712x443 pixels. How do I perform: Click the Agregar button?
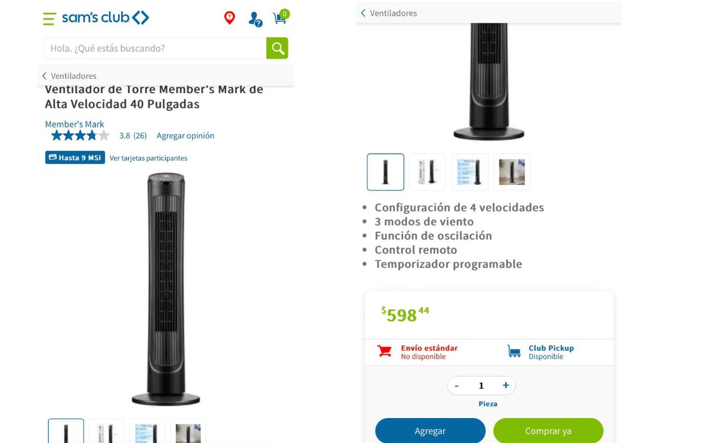[x=430, y=431]
